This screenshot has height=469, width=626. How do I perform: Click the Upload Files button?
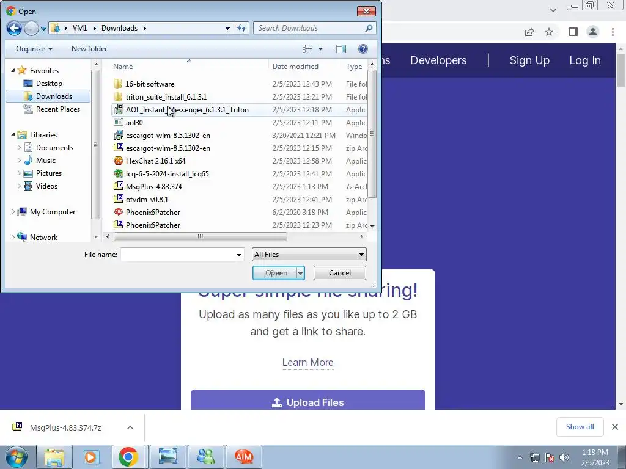tap(308, 401)
